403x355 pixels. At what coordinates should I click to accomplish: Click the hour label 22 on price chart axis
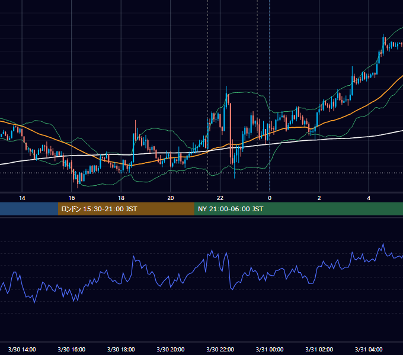(220, 198)
